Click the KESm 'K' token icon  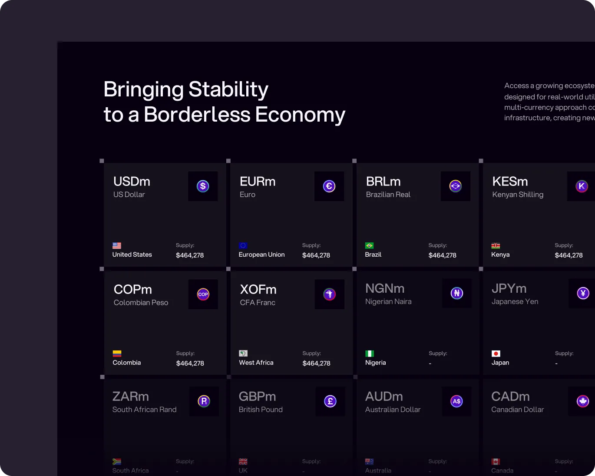pos(582,186)
